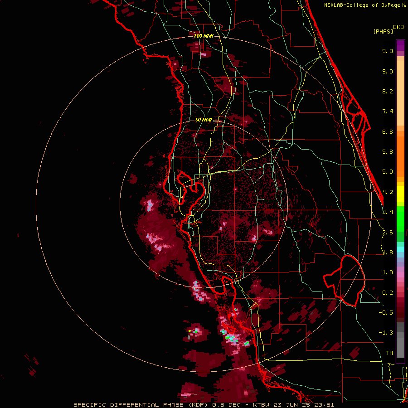Screen dimensions: 408x408
Task: Click the 1.0 value on the color scale
Action: (388, 272)
